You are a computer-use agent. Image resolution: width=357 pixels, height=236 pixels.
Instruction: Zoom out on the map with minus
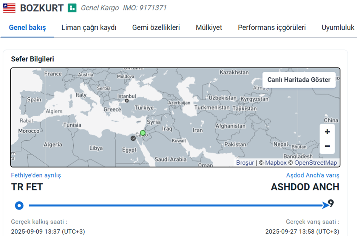tap(327, 147)
